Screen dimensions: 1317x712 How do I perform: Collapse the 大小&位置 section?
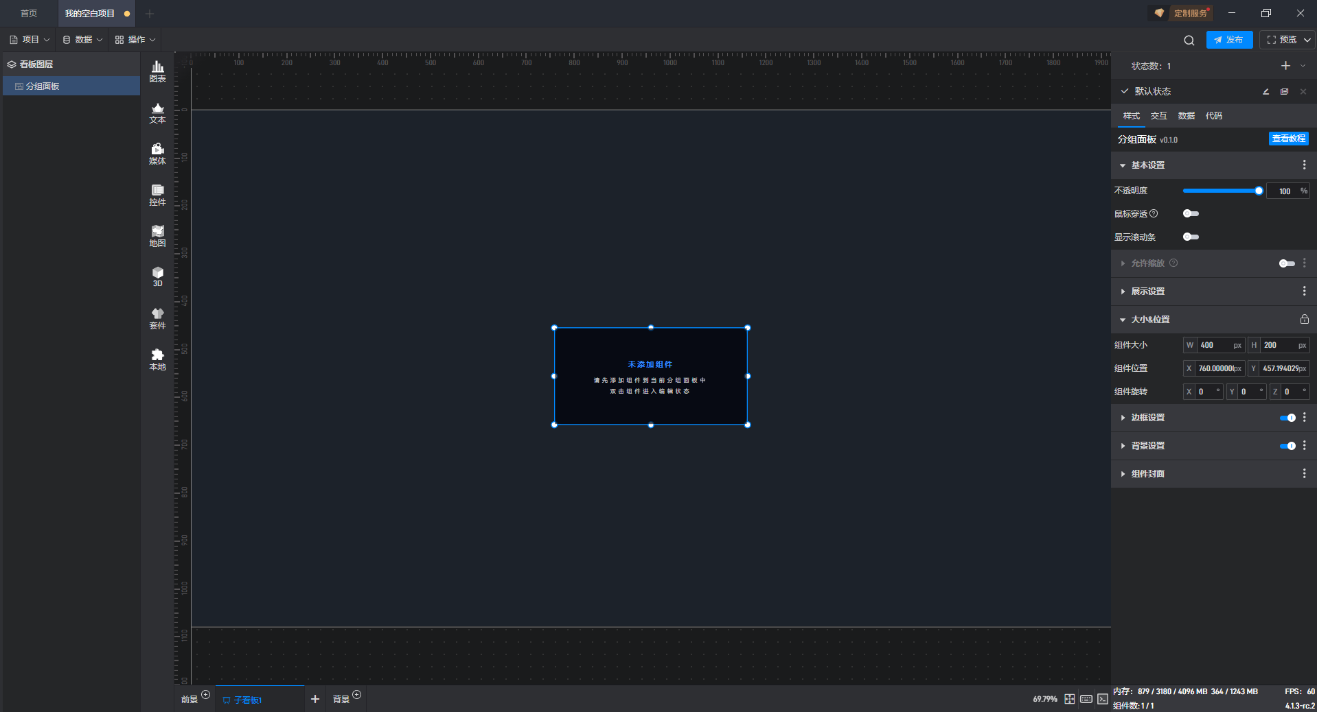pos(1123,320)
